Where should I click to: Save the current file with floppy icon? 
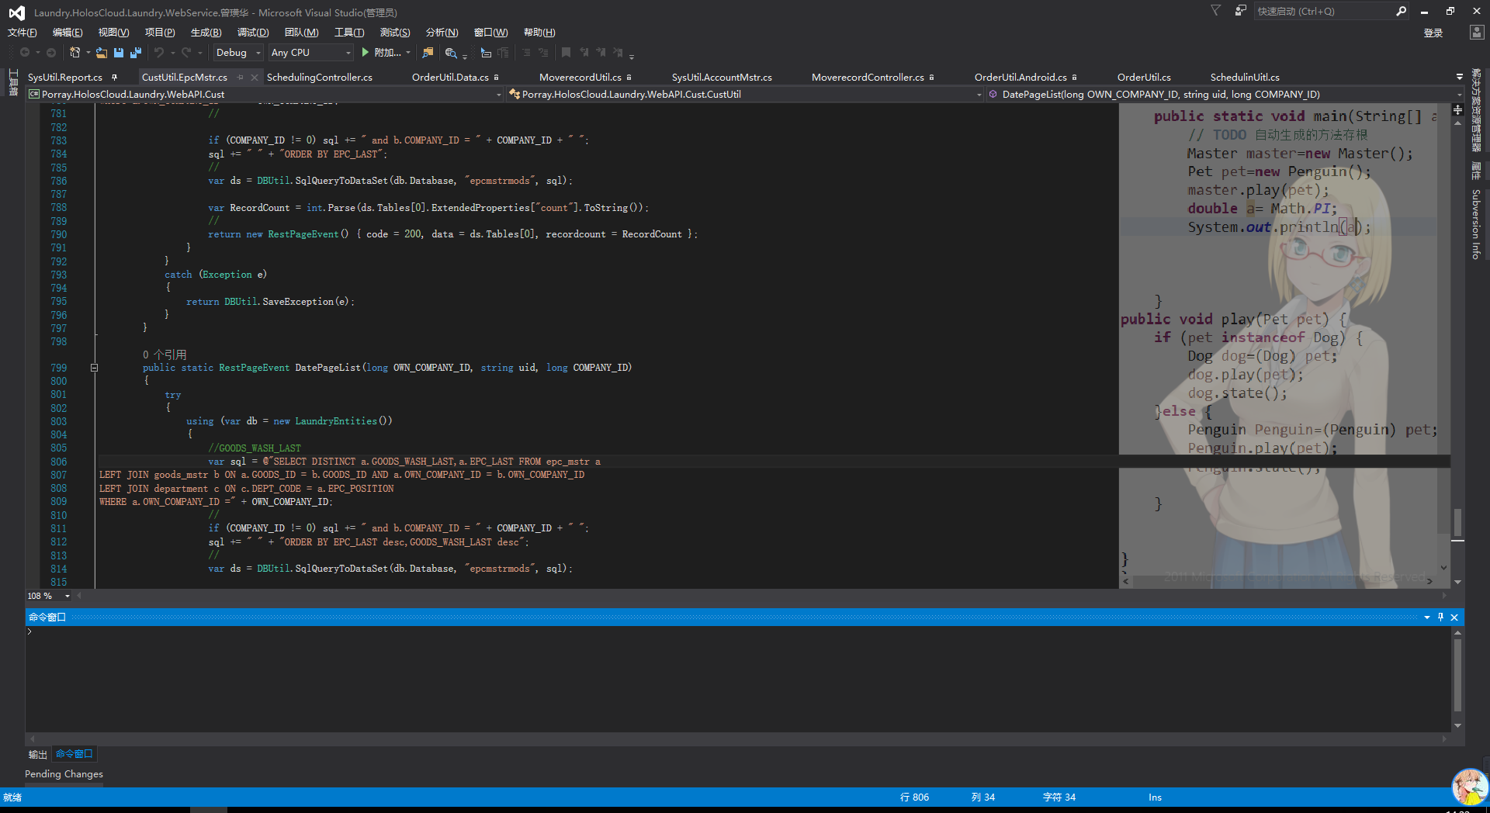tap(119, 53)
